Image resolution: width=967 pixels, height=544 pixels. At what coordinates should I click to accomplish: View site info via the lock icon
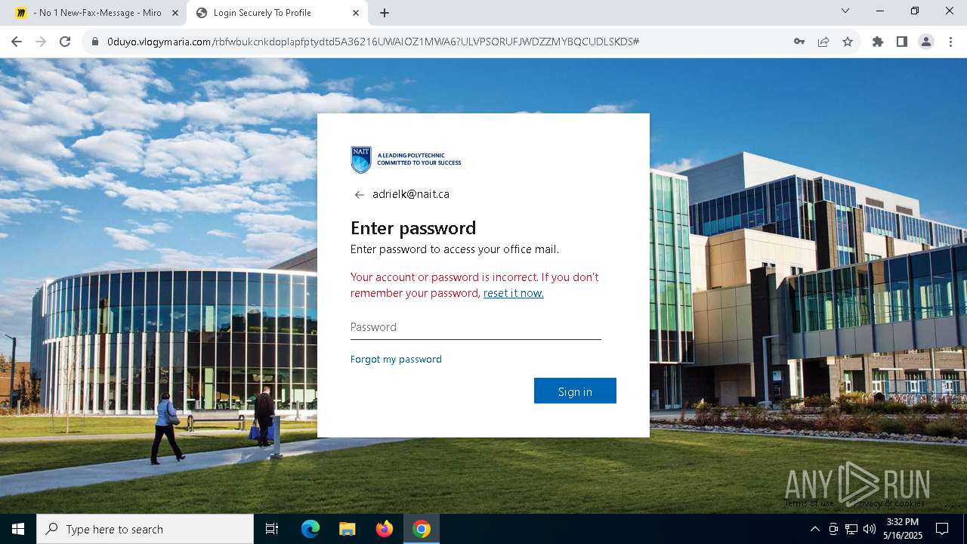(95, 42)
